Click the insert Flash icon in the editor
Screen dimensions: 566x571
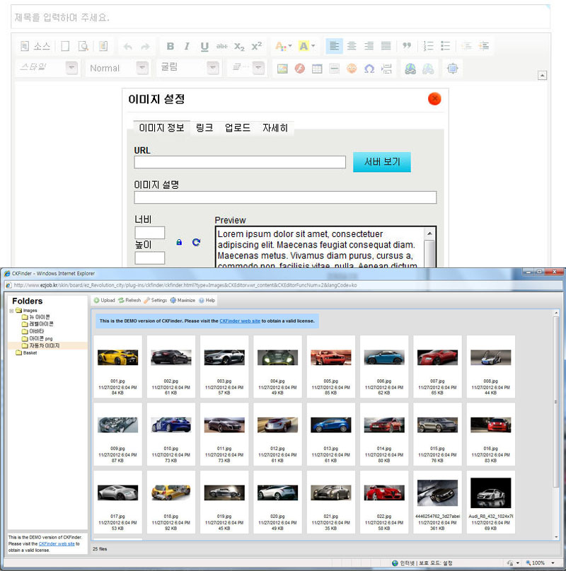tap(299, 69)
